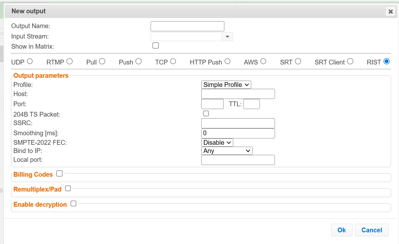The image size is (399, 244).
Task: Open the SMPTE-2022 FEC dropdown
Action: [217, 143]
